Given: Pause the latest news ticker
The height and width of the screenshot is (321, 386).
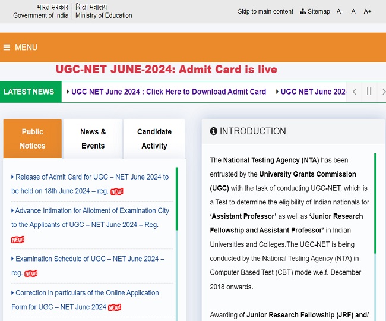Looking at the screenshot, I should tap(369, 92).
